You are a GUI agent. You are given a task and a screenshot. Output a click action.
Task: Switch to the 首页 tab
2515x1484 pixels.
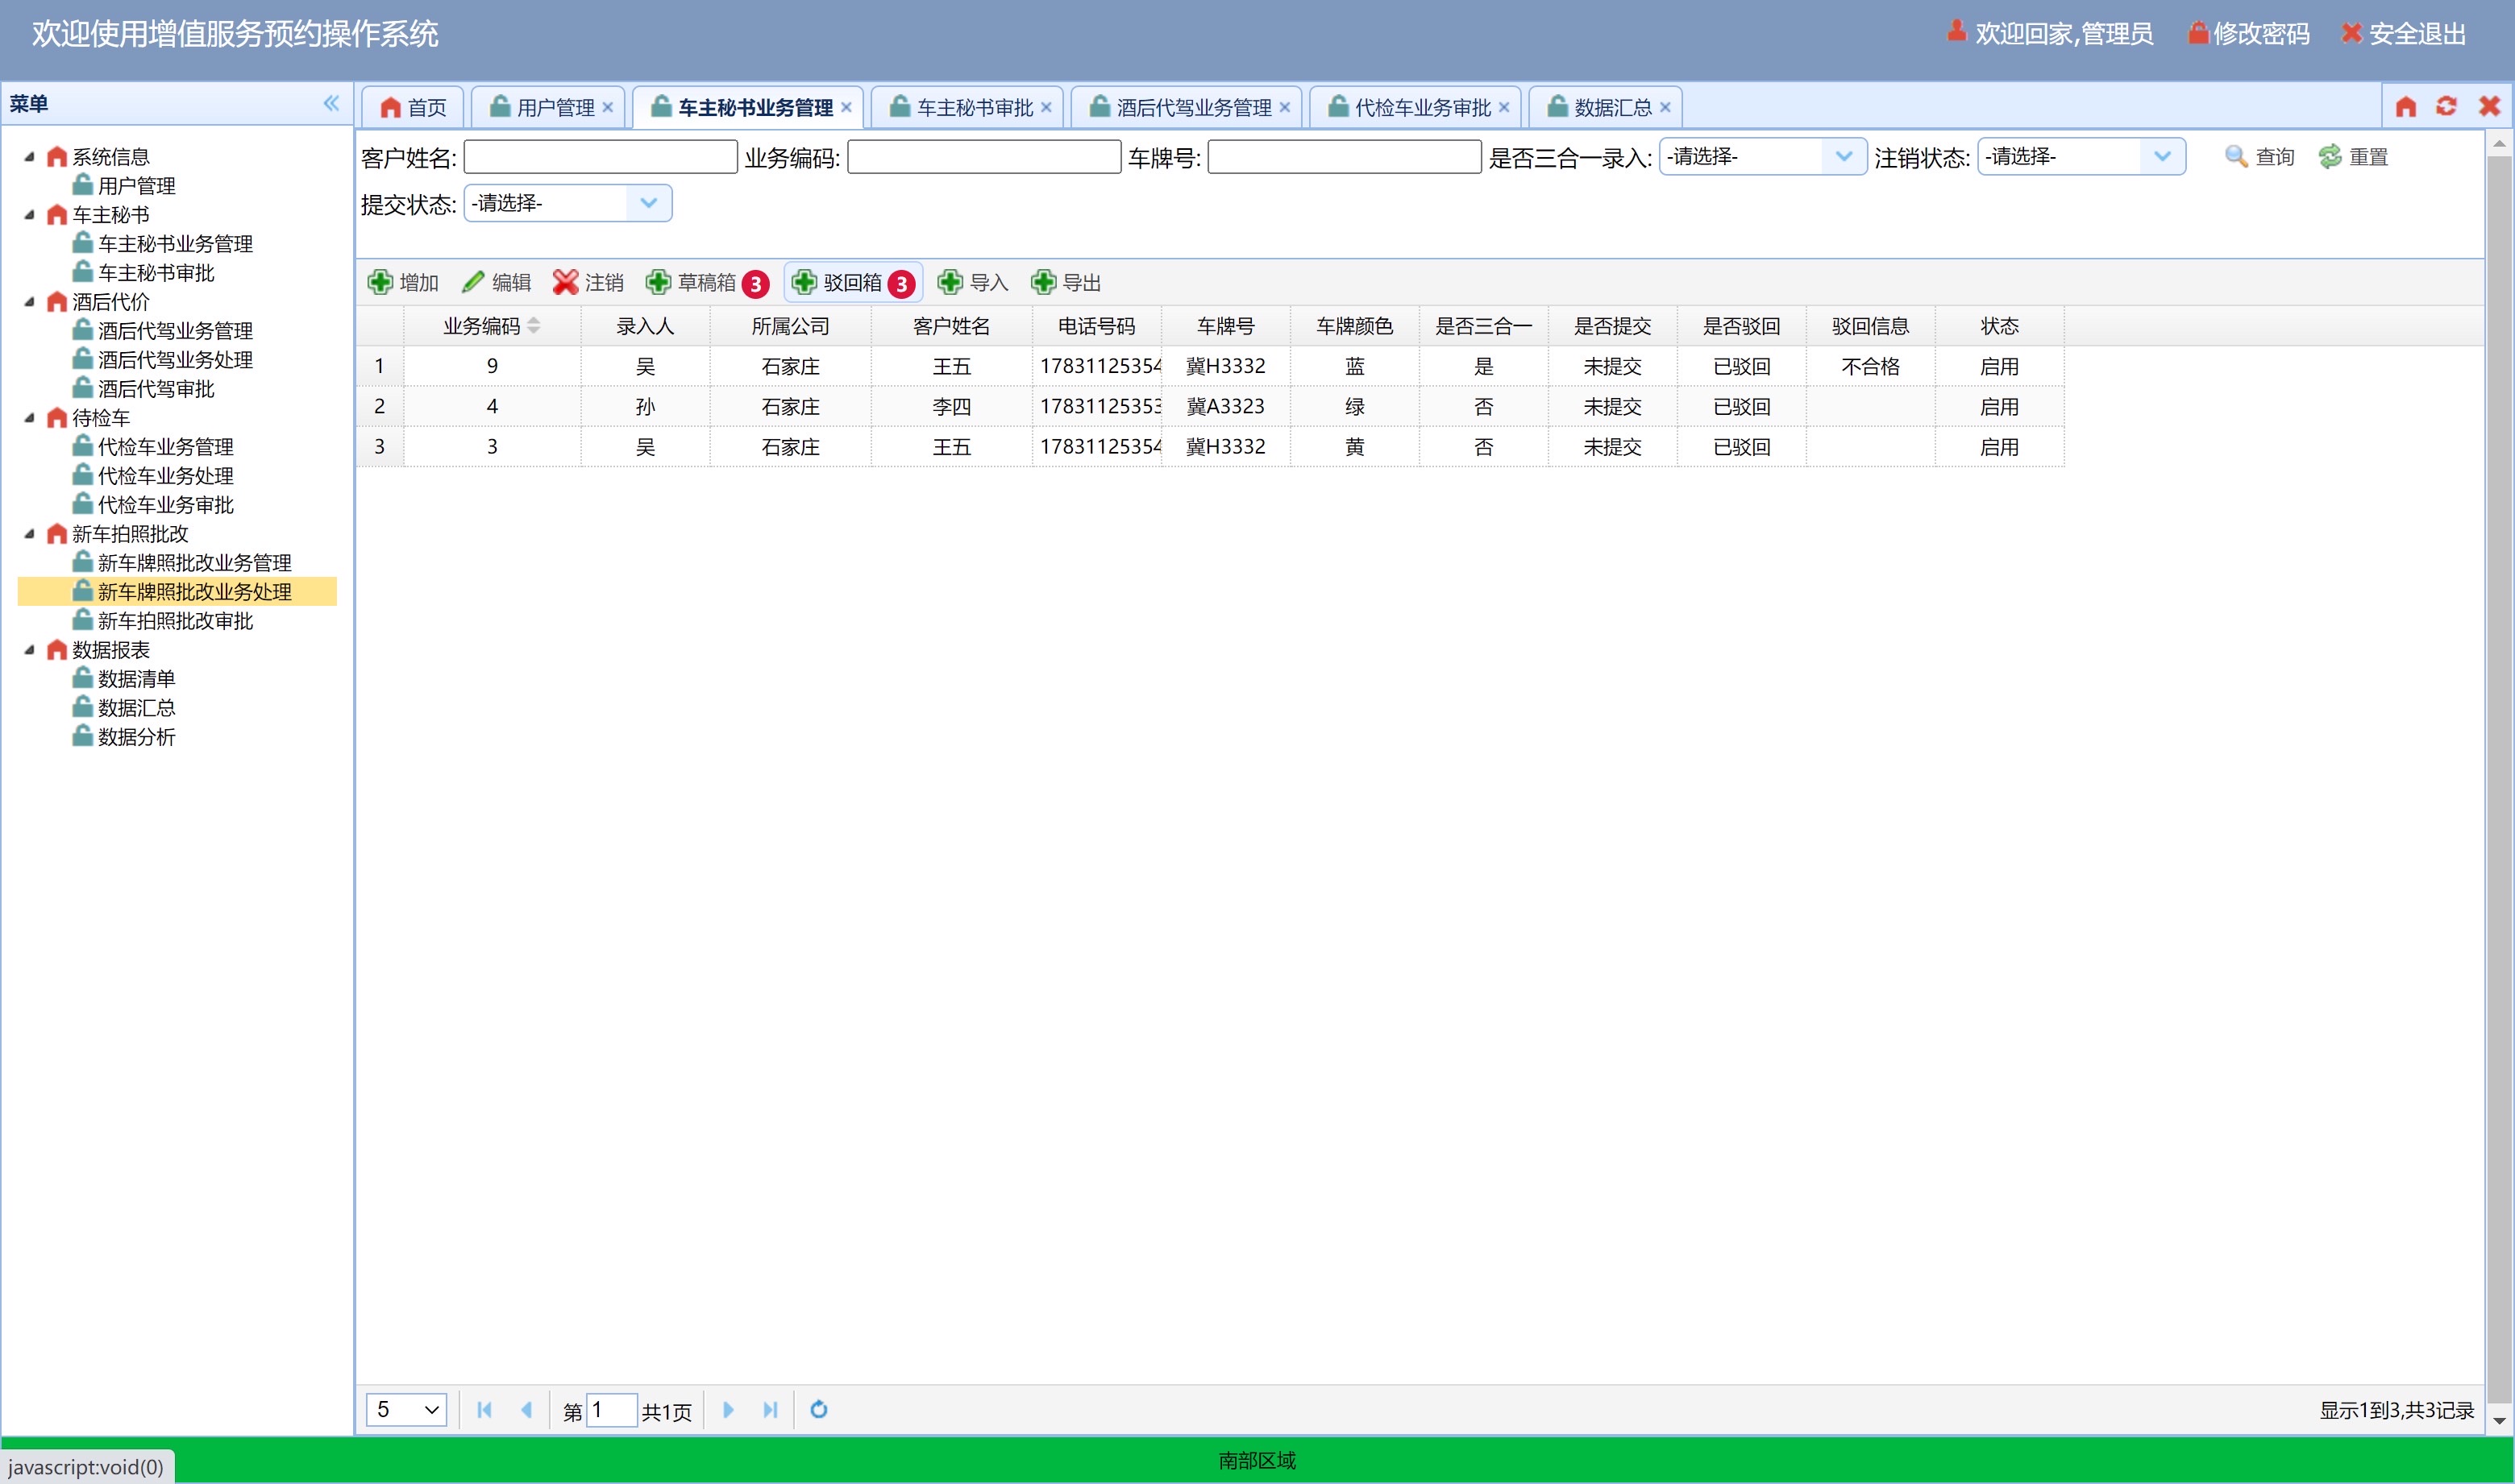coord(414,107)
